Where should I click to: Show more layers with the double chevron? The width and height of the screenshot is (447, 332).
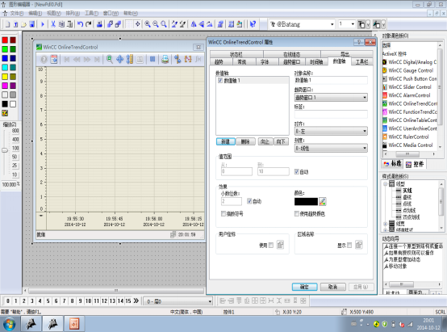point(136,300)
